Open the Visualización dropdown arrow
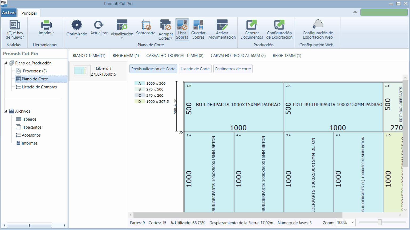 [x=122, y=38]
